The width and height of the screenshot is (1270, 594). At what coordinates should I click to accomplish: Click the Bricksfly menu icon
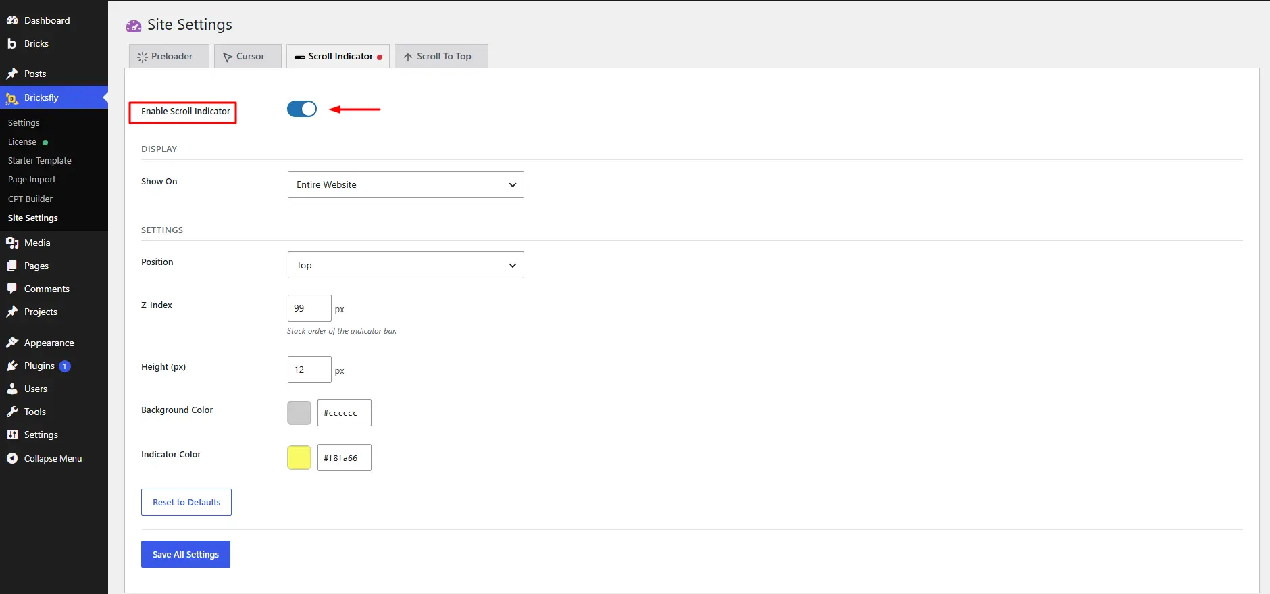[x=12, y=98]
